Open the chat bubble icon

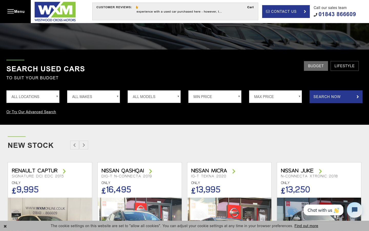coord(355,210)
